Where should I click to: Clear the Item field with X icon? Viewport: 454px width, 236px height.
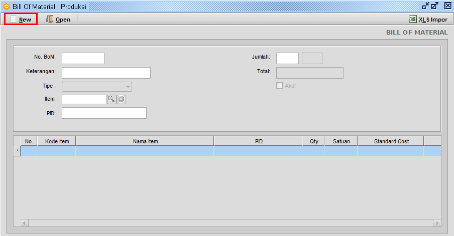point(121,99)
